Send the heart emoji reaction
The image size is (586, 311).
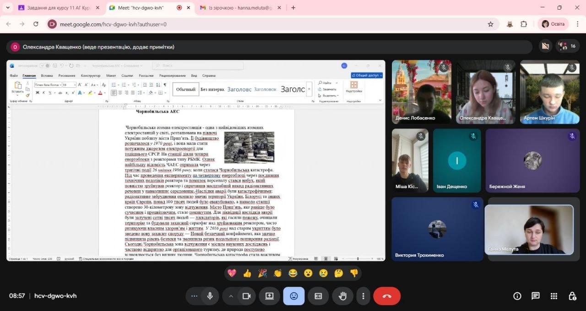[x=232, y=273]
